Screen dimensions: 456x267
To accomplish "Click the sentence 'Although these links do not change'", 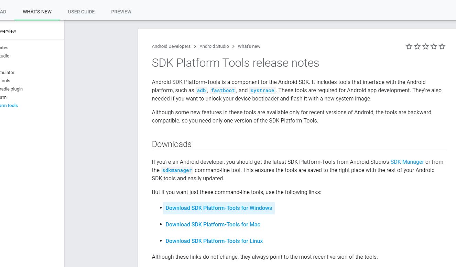I will click(x=265, y=257).
